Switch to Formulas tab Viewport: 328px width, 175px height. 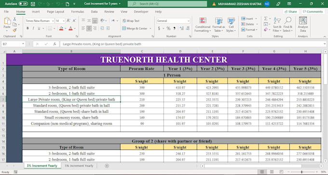coord(77,12)
